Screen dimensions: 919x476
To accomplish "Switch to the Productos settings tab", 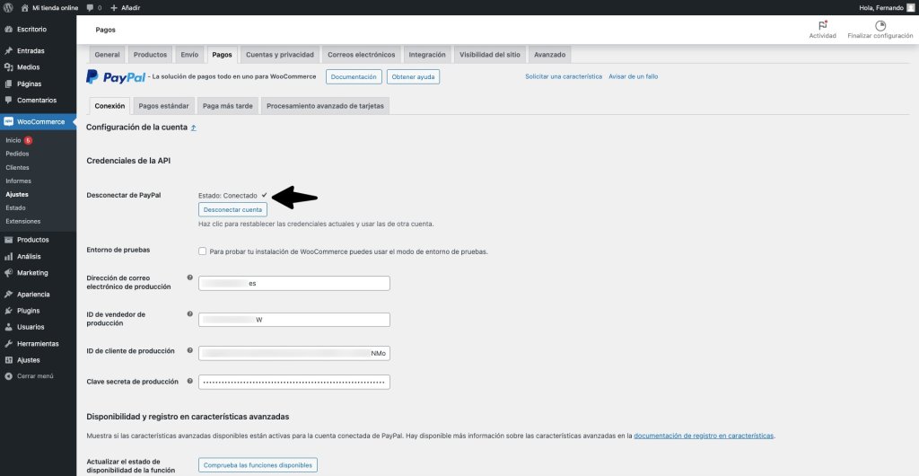I will point(150,55).
